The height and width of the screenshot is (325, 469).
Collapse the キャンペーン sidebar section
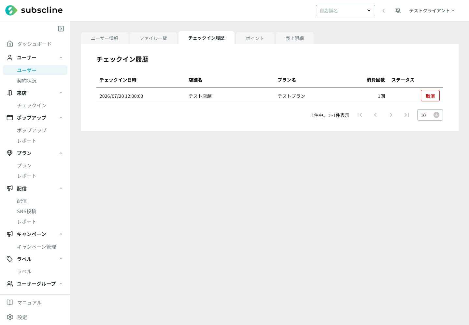[x=61, y=234]
